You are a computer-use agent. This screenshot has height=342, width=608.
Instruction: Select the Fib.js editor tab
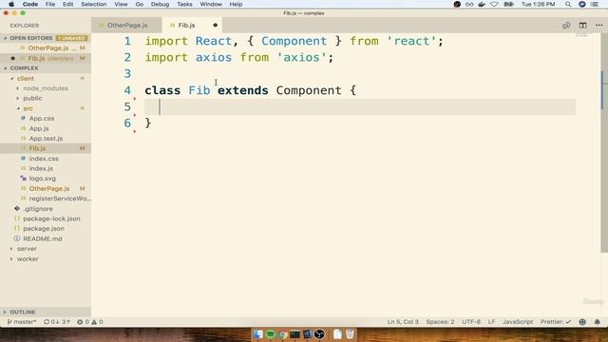(x=186, y=26)
